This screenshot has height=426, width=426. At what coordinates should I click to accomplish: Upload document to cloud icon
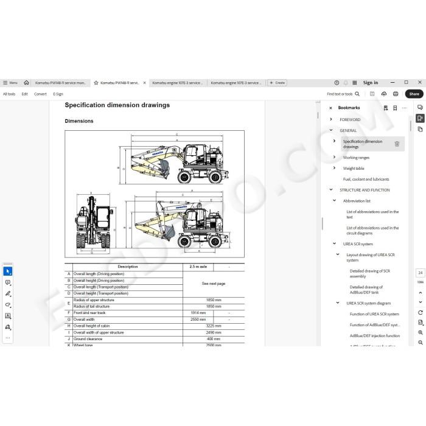[x=384, y=94]
